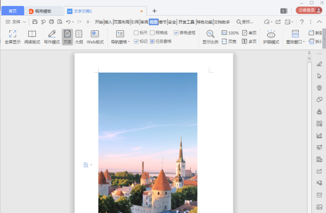Switch to Web版式 layout
The width and height of the screenshot is (326, 213).
[x=95, y=37]
